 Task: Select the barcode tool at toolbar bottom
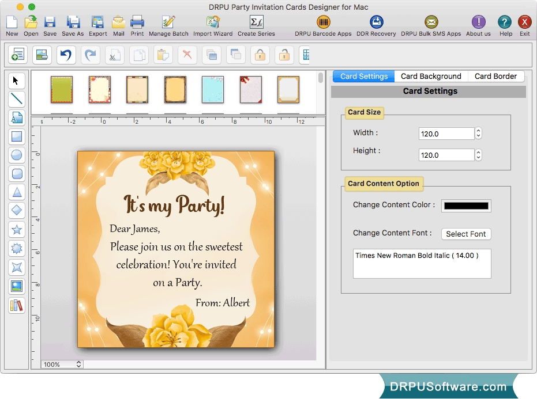pyautogui.click(x=16, y=305)
